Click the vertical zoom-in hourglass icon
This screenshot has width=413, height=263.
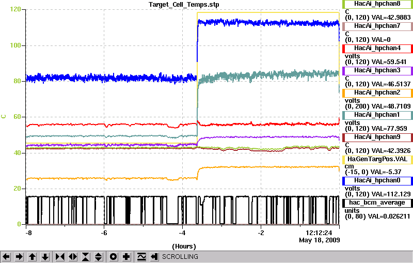(x=86, y=257)
